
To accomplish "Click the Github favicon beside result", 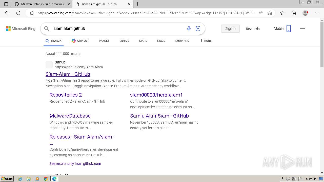I will coord(49,65).
